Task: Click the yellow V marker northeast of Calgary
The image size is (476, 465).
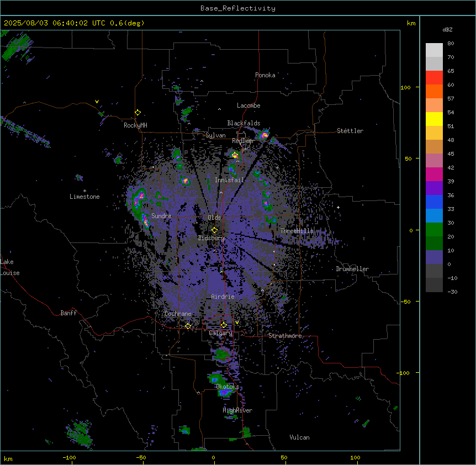Action: coord(237,323)
